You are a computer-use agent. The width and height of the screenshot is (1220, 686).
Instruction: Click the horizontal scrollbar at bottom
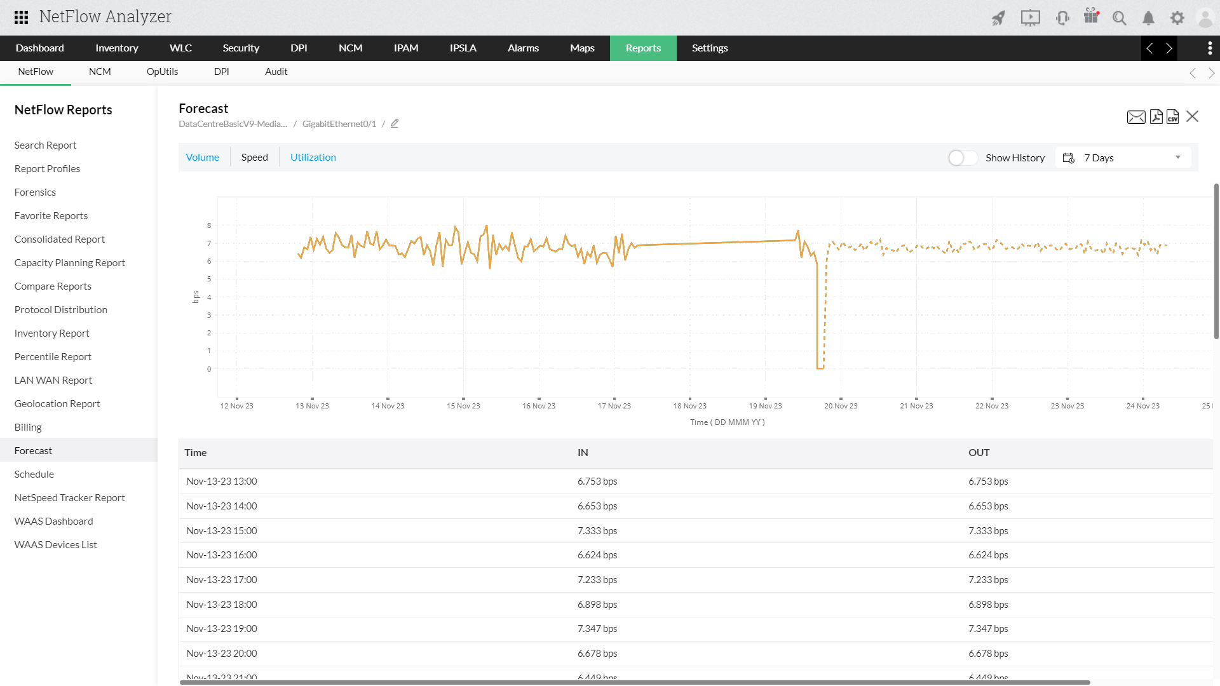[x=634, y=682]
